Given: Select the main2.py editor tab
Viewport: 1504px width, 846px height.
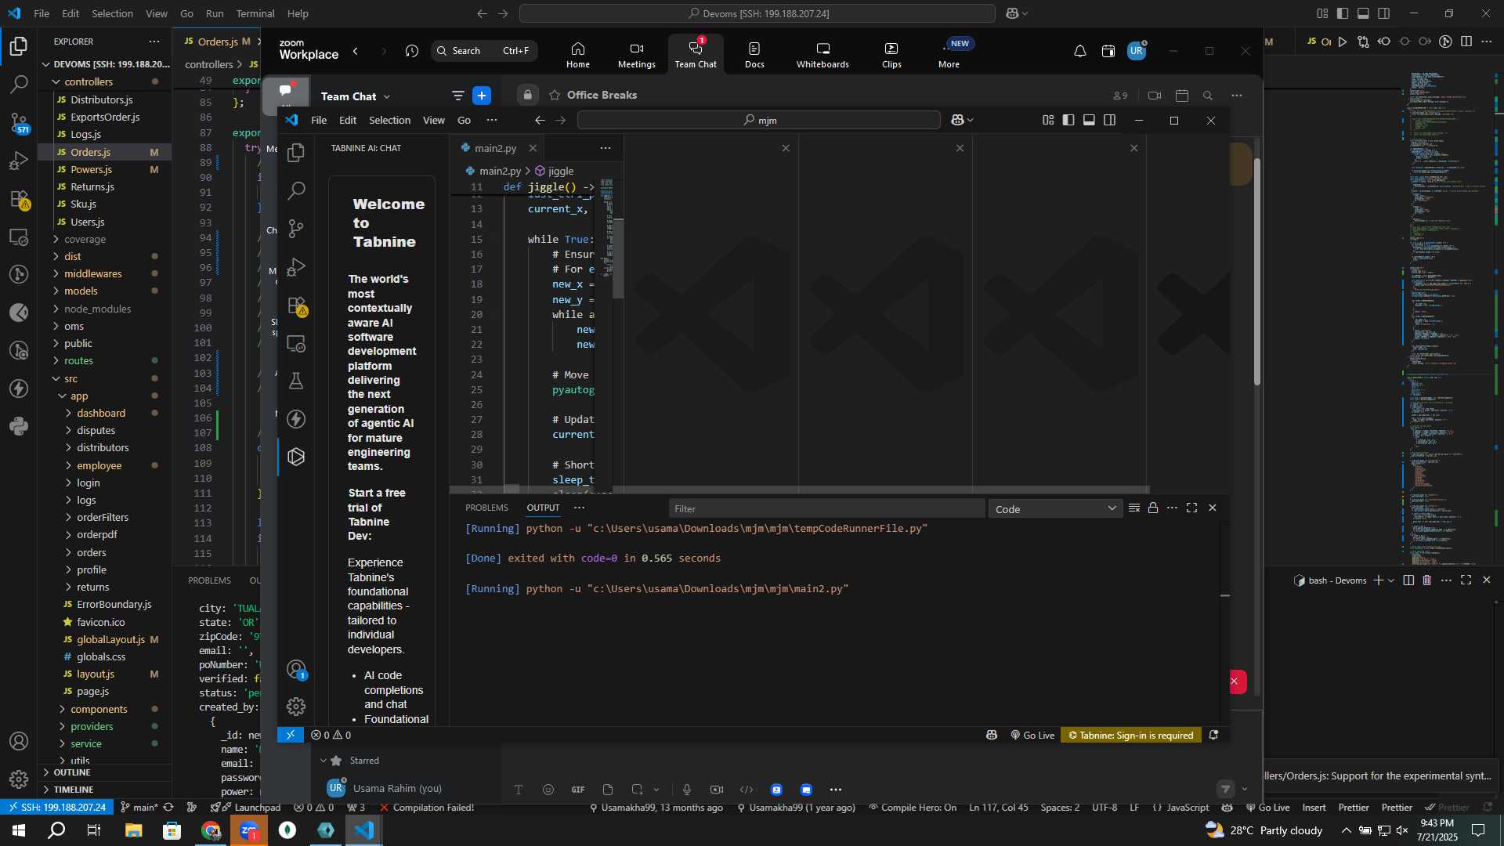Looking at the screenshot, I should pos(495,148).
